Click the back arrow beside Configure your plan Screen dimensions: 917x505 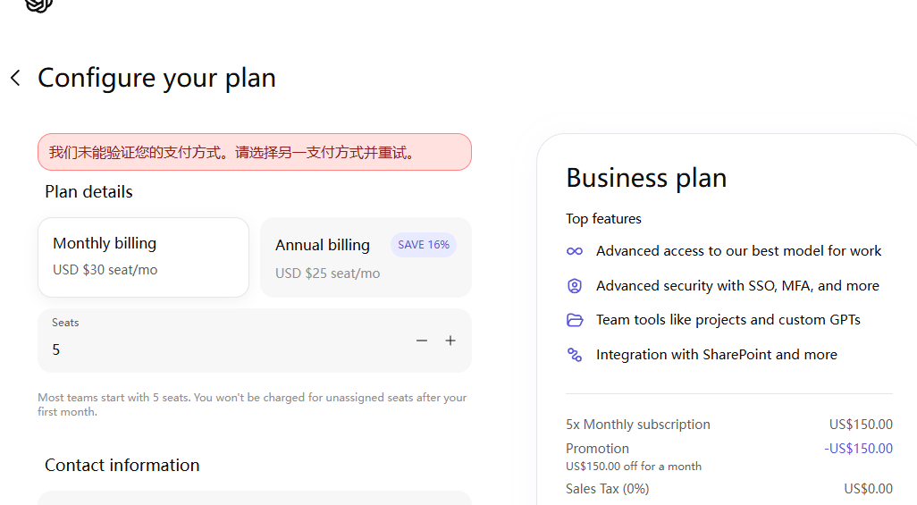coord(16,78)
